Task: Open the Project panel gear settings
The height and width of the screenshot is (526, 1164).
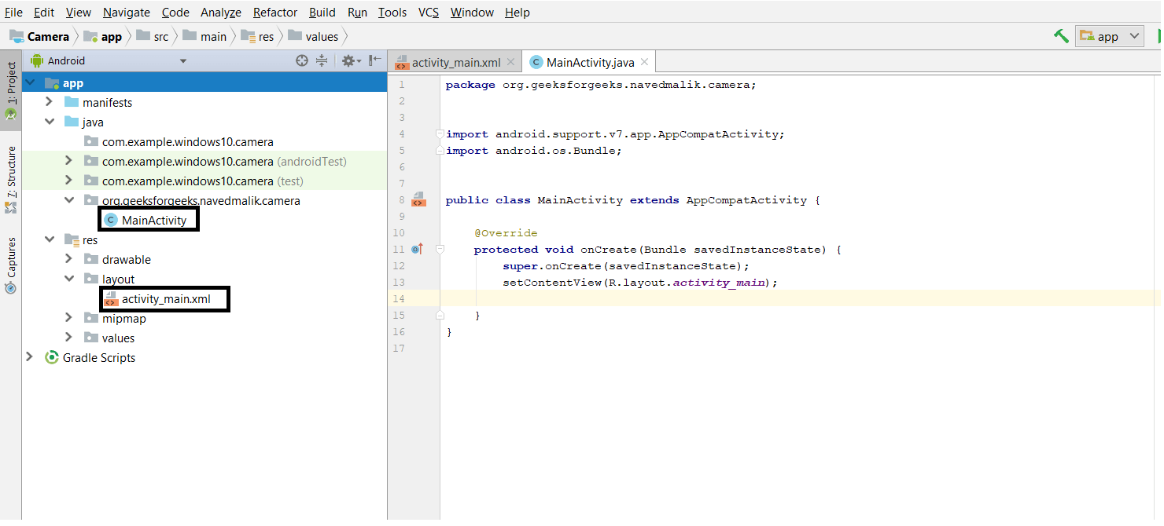Action: 349,60
